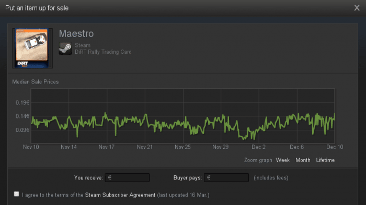Click the DiRT Rally Trading Card text
The width and height of the screenshot is (366, 205).
(x=103, y=52)
